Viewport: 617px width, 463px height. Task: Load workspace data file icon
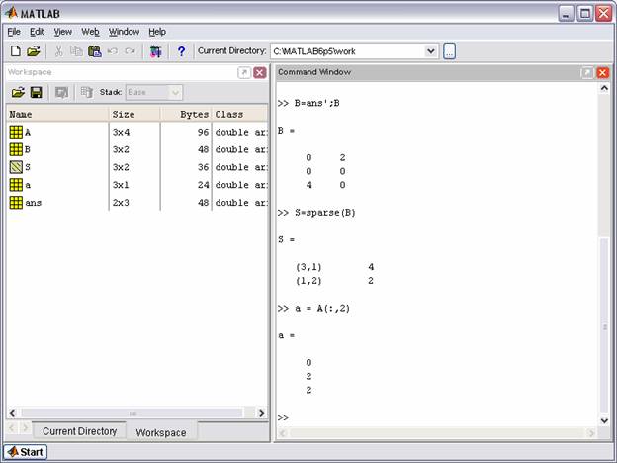(x=18, y=93)
